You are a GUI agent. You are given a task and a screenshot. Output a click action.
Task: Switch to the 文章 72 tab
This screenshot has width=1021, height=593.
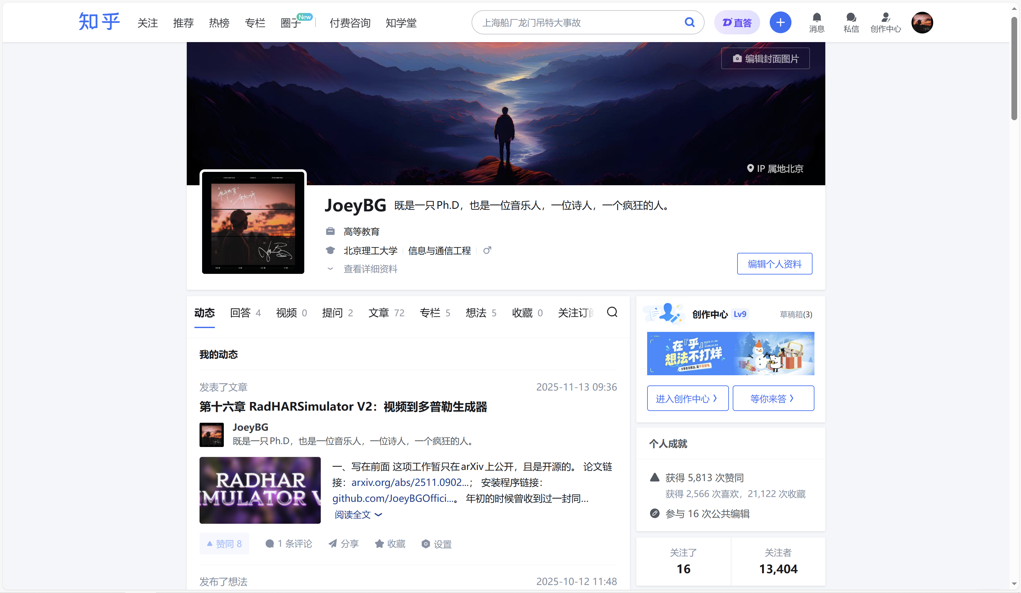(x=386, y=312)
